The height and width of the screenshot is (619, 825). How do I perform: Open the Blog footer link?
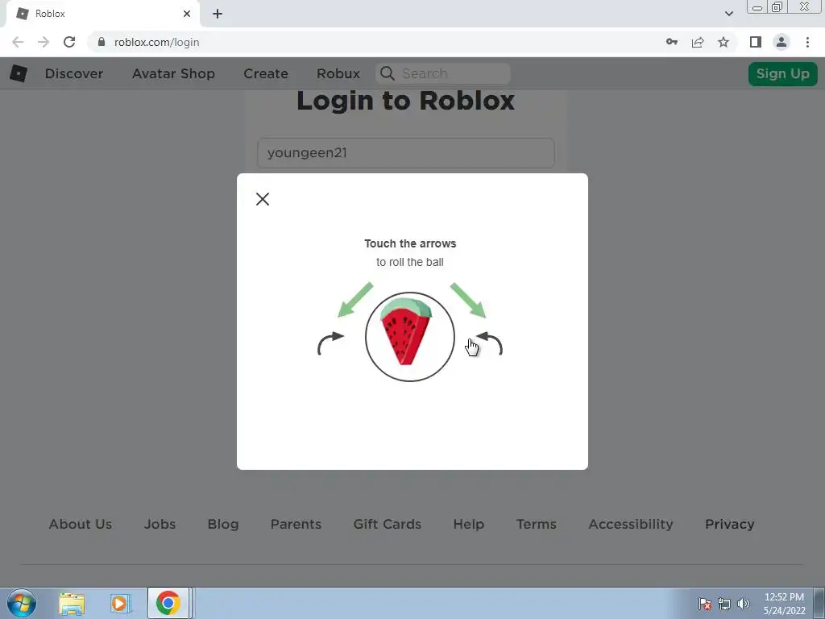(223, 524)
